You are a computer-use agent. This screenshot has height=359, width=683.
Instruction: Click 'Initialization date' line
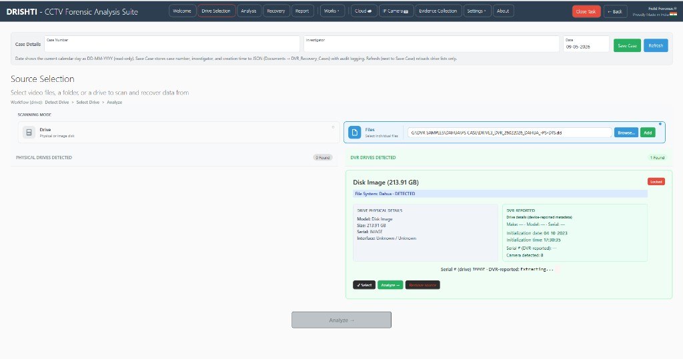[x=537, y=233]
